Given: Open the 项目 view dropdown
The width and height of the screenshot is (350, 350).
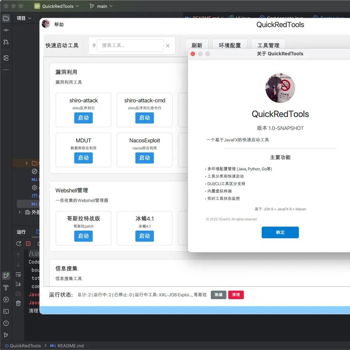Looking at the screenshot, I should click(x=24, y=18).
